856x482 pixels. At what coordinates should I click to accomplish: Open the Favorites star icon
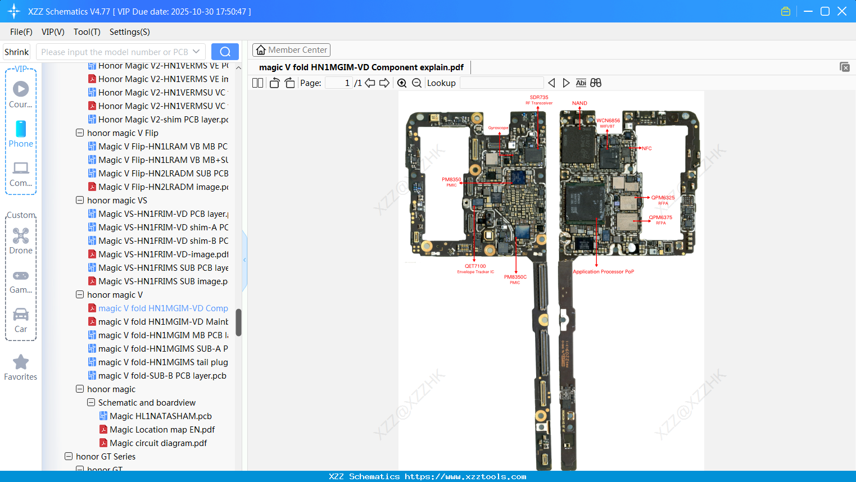[x=21, y=367]
